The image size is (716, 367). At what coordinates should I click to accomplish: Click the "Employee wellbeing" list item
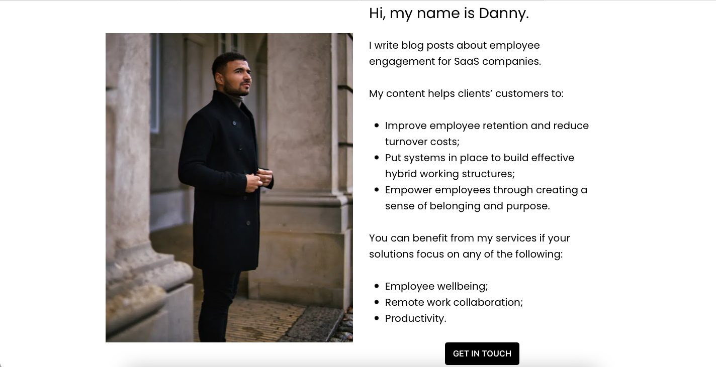(x=435, y=286)
